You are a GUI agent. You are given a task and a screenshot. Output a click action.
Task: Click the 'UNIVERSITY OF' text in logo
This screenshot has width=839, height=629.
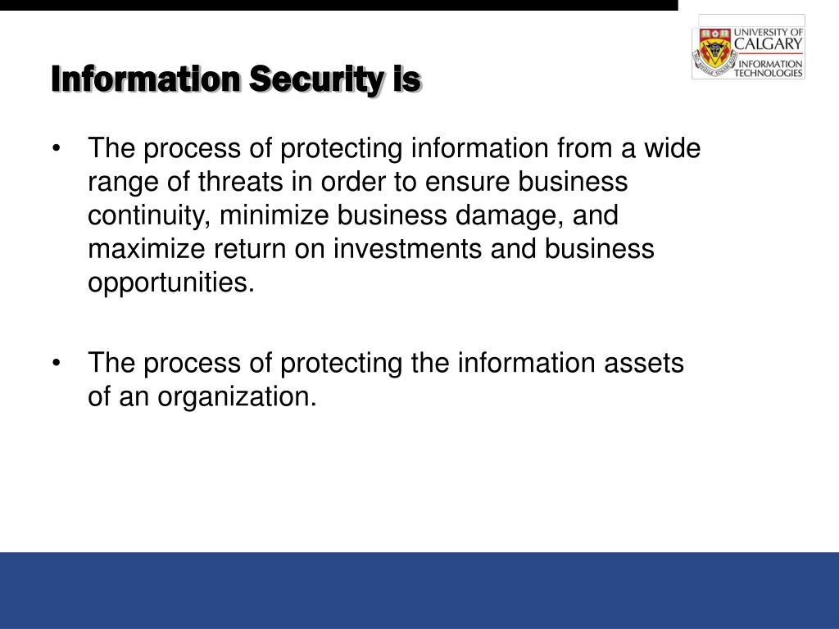769,32
